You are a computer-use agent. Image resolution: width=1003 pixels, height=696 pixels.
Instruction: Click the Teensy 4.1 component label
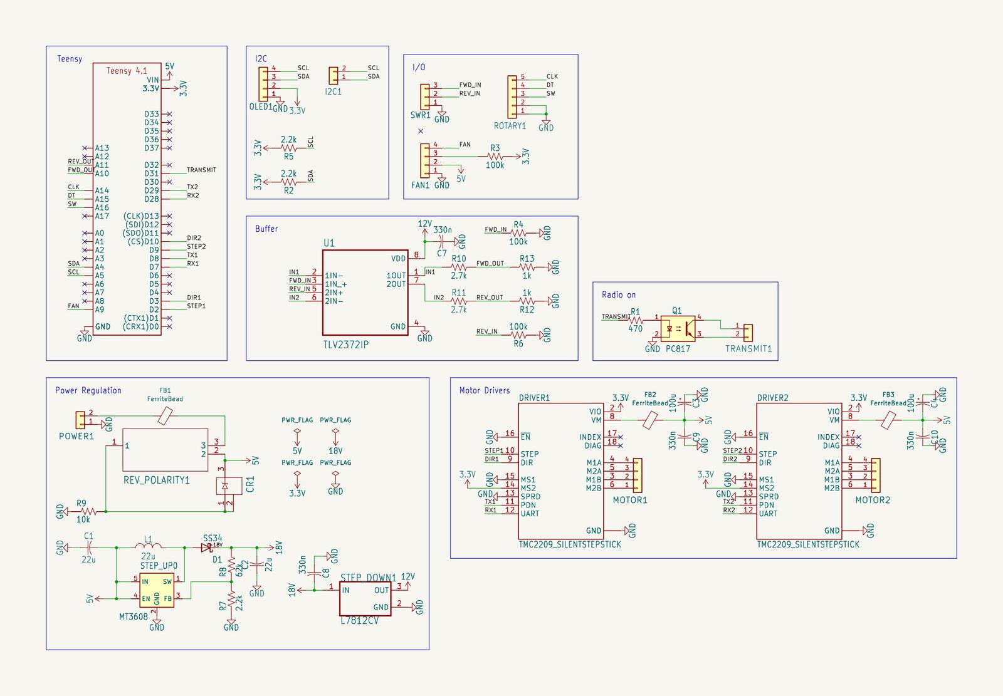point(127,71)
